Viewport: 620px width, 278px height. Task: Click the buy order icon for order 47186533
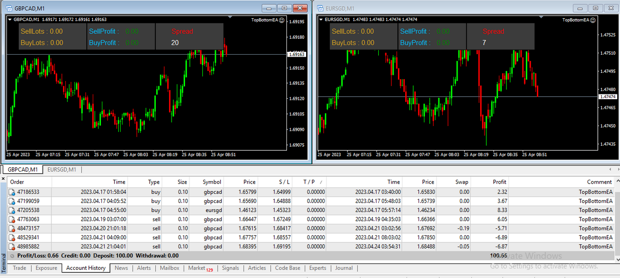pos(12,192)
